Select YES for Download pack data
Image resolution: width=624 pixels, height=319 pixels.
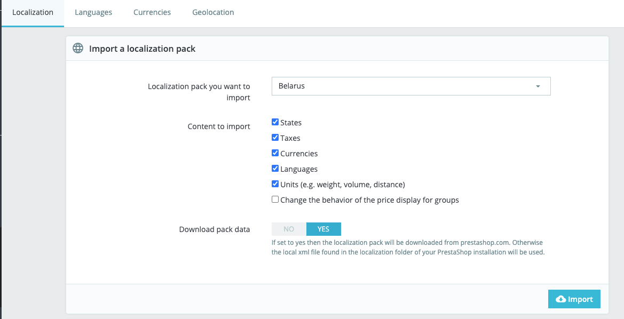click(323, 229)
